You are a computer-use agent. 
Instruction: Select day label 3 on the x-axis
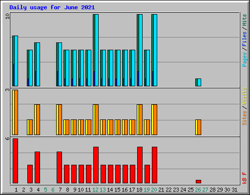coord(31,190)
